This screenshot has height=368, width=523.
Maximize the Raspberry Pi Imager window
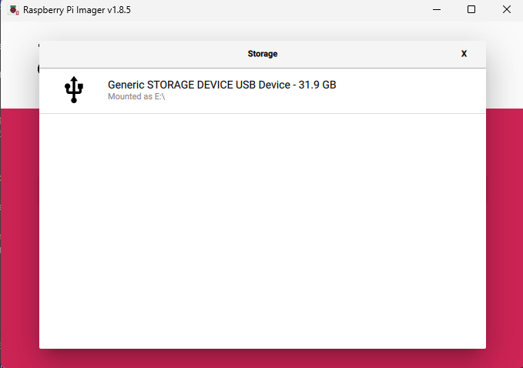[471, 10]
